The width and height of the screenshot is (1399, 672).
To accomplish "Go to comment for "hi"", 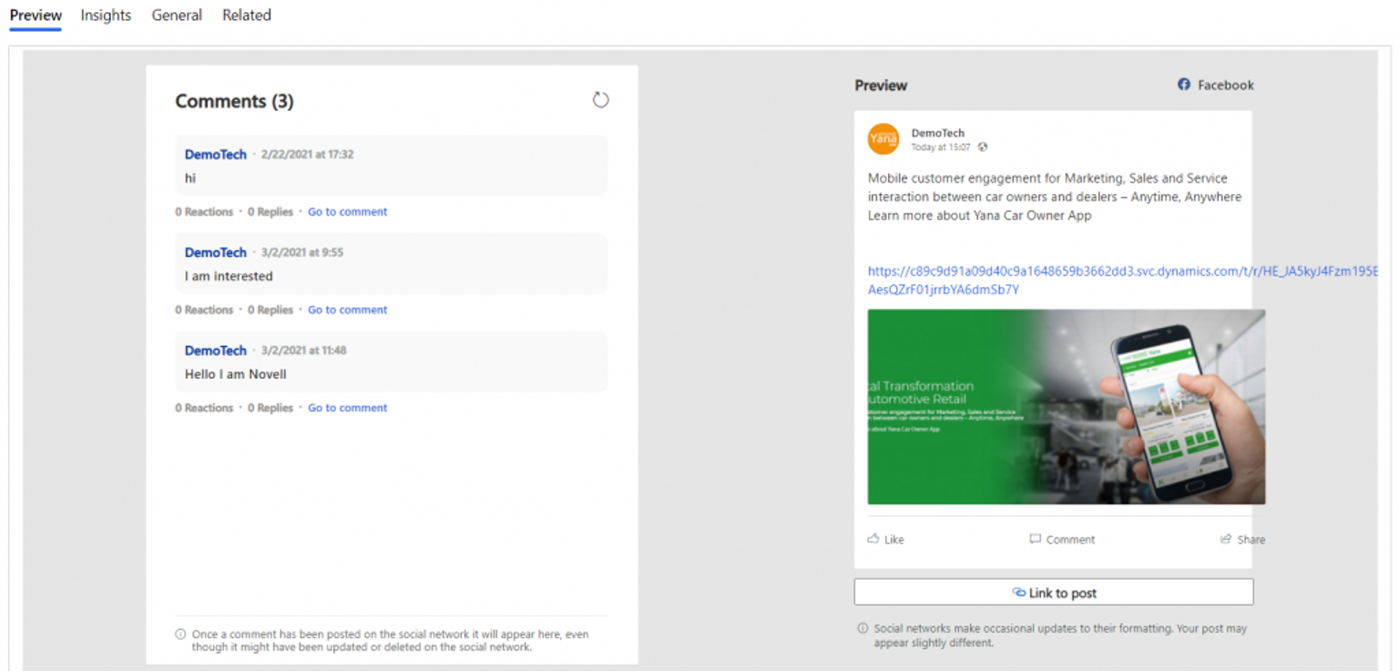I will [347, 212].
